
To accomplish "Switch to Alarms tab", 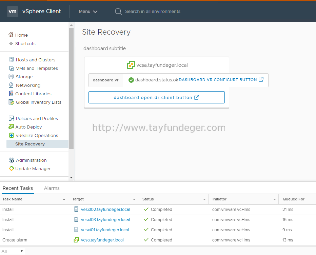I will coord(52,188).
